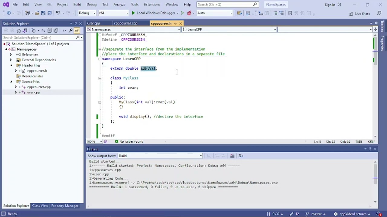The height and width of the screenshot is (217, 387).
Task: Click the comment selected lines icon
Action: [x=275, y=13]
